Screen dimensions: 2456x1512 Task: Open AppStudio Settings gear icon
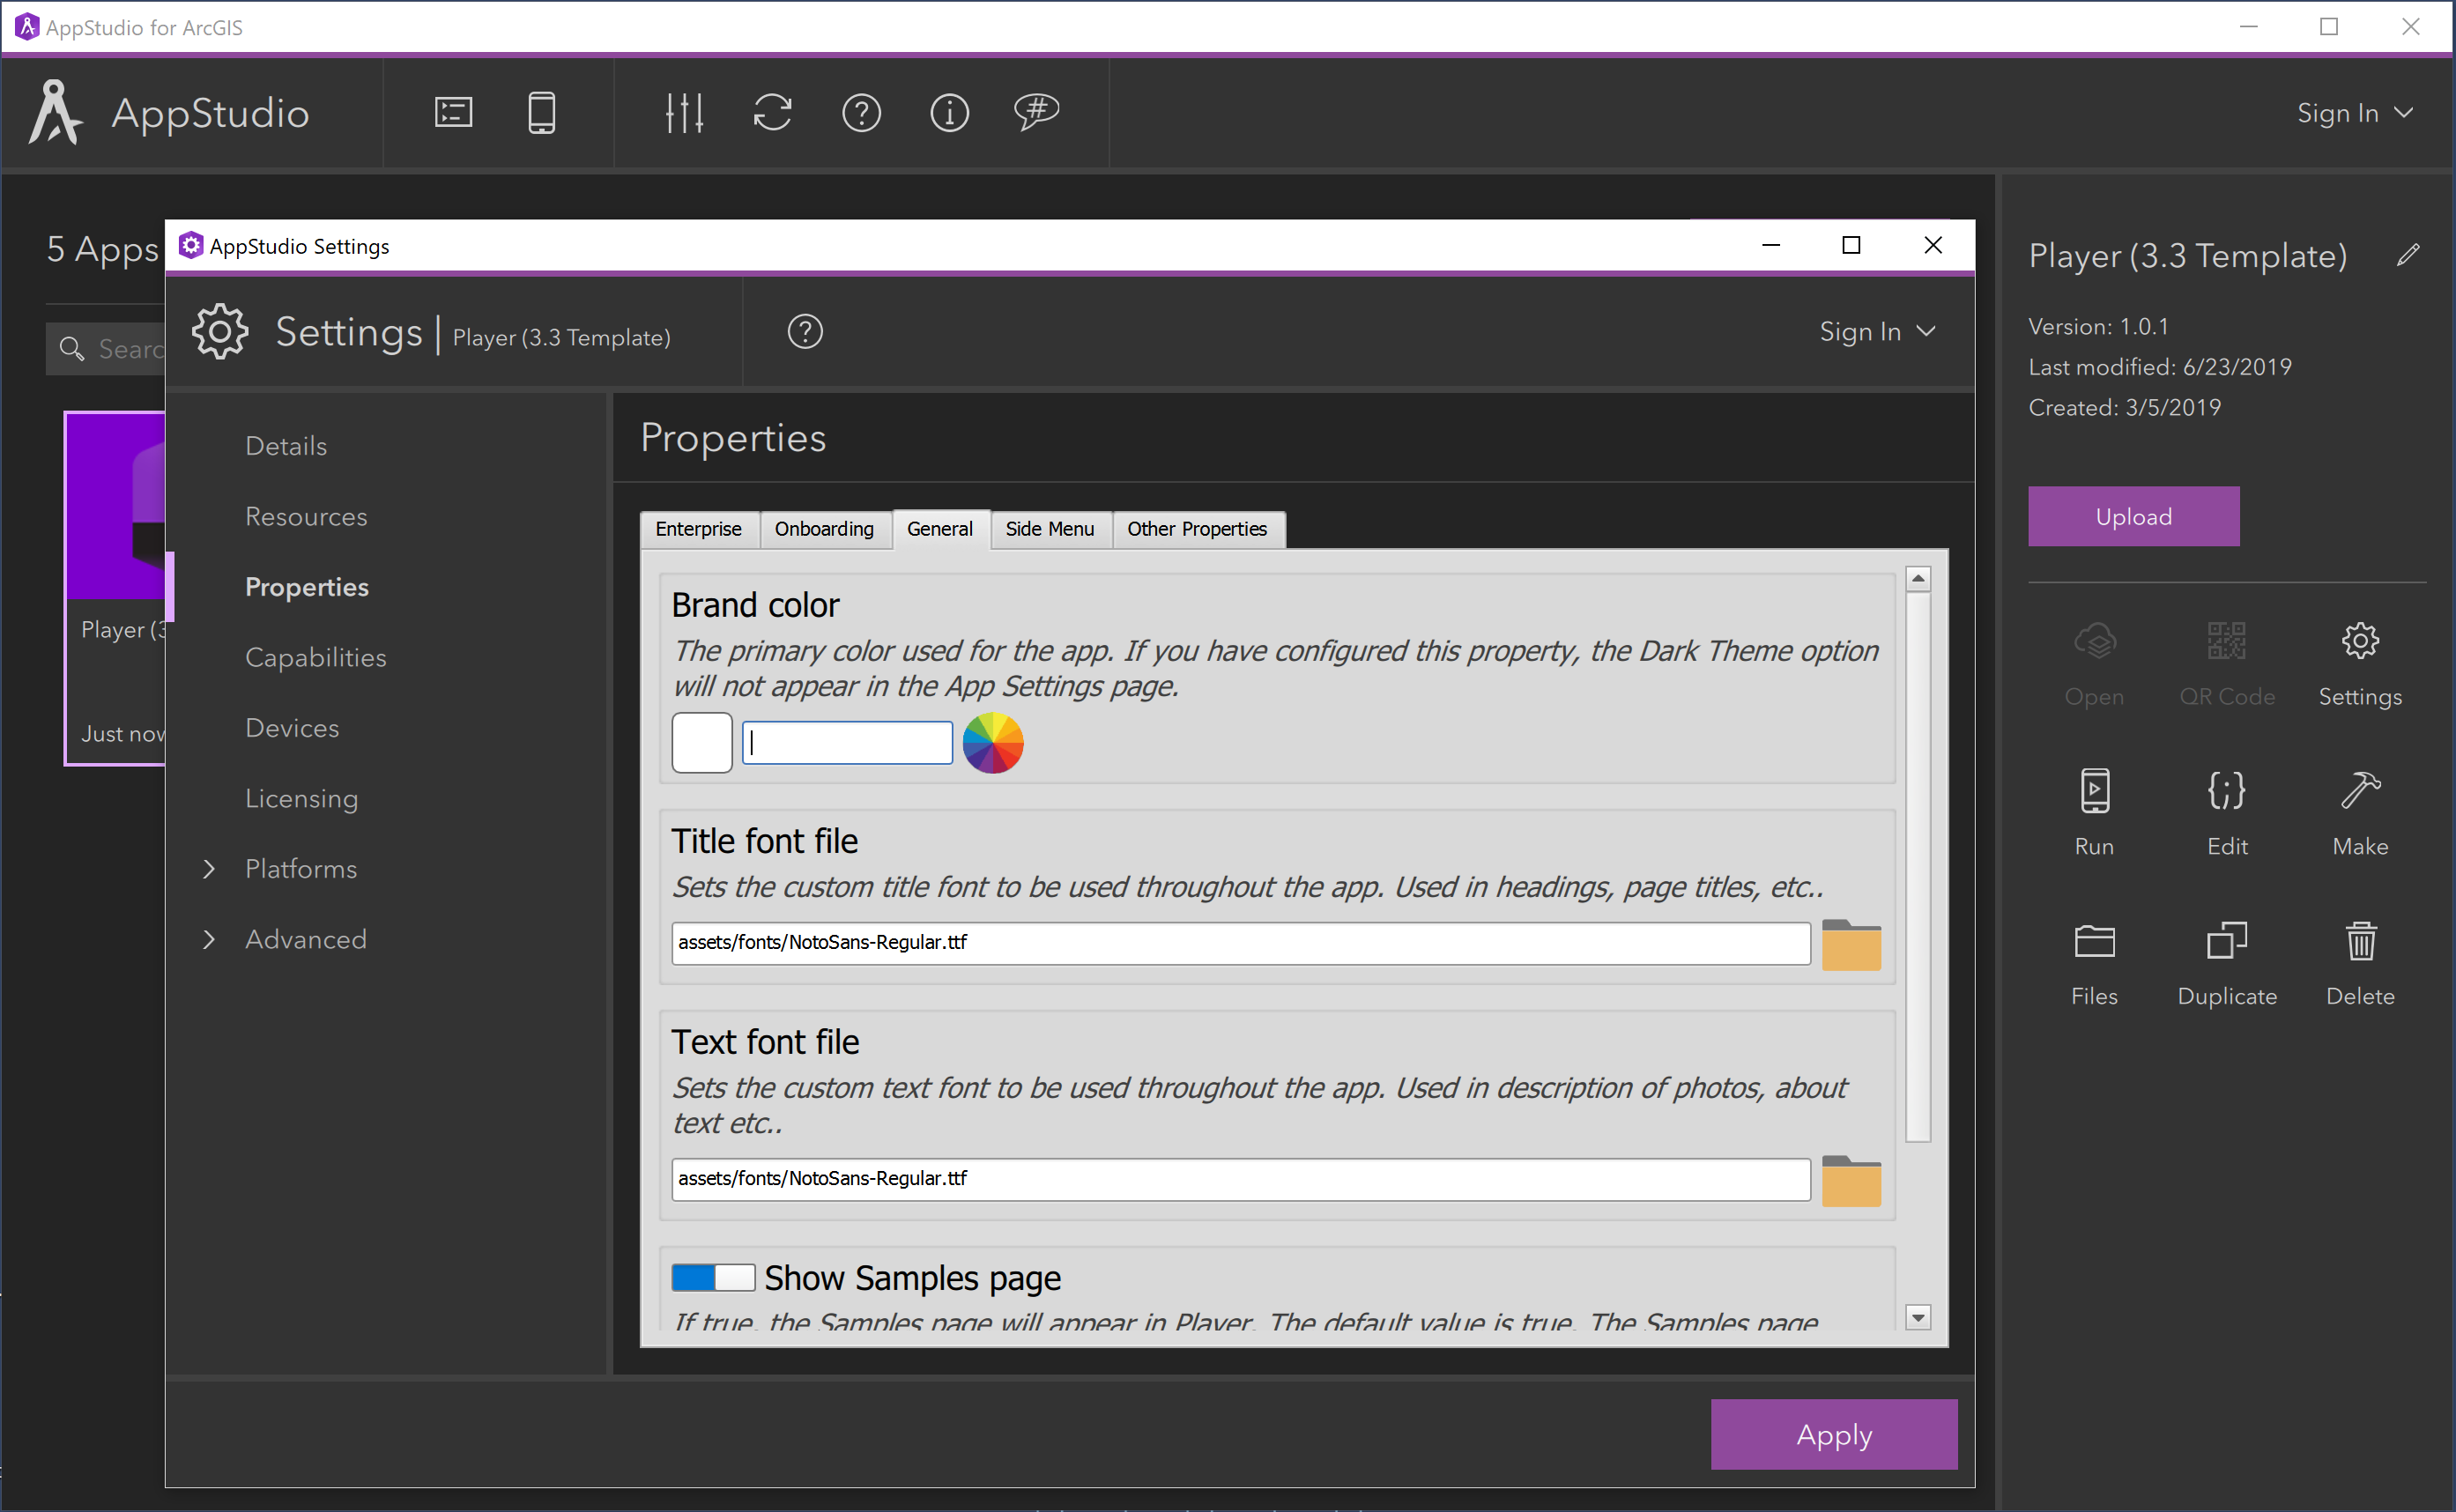[221, 331]
